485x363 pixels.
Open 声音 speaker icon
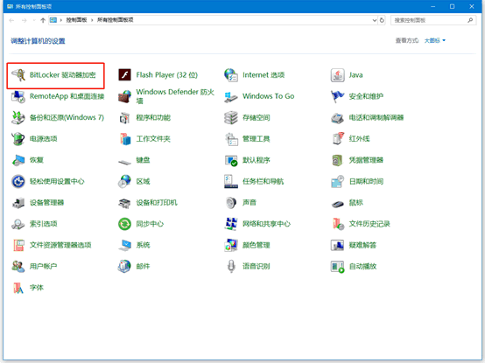pyautogui.click(x=231, y=203)
